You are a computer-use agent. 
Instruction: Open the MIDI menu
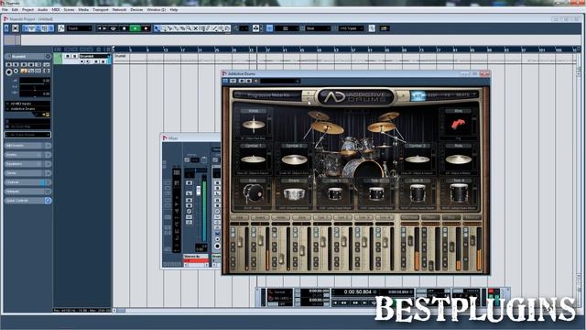click(55, 10)
